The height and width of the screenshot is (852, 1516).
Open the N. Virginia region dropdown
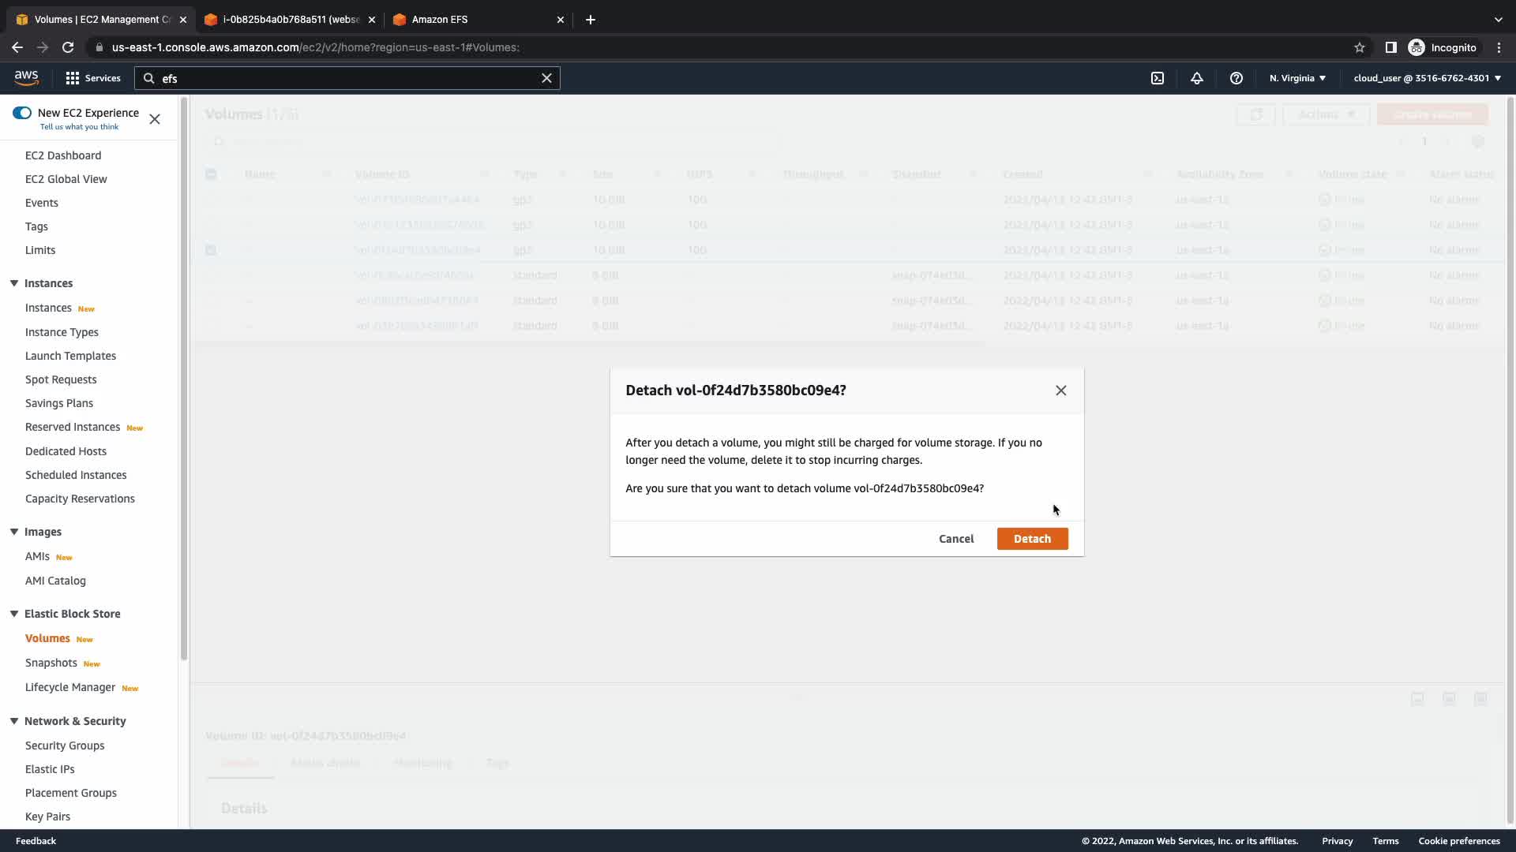(x=1297, y=78)
